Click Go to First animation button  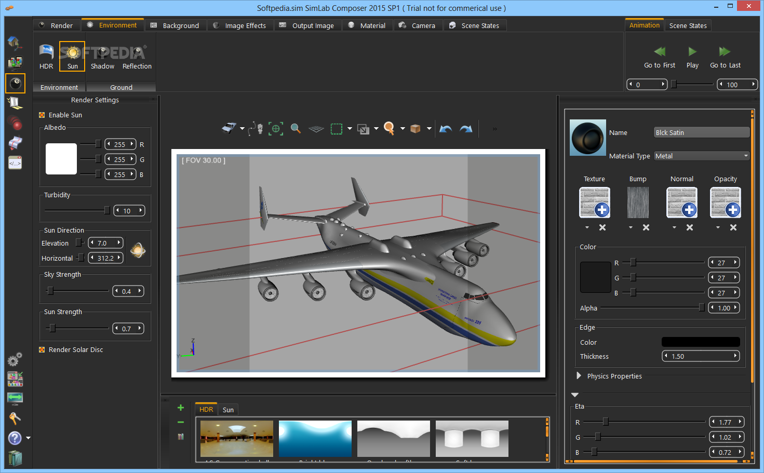(660, 57)
